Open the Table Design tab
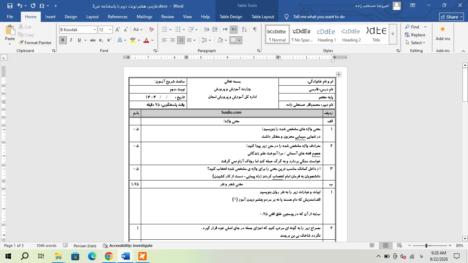Image resolution: width=468 pixels, height=263 pixels. tap(231, 17)
